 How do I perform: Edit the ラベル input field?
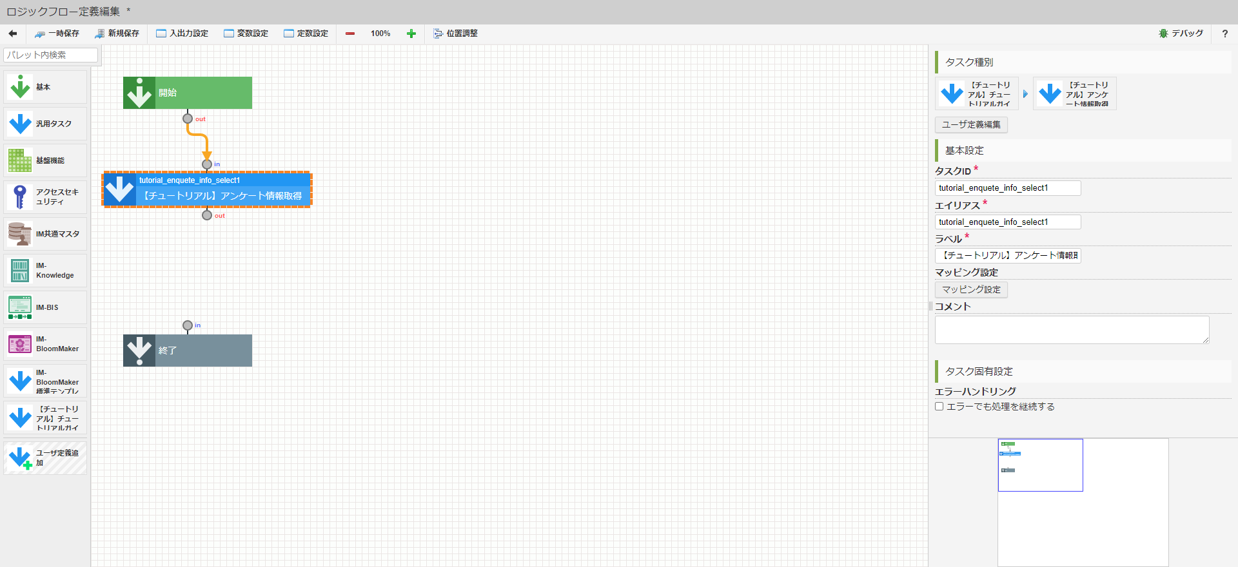[x=1008, y=256]
